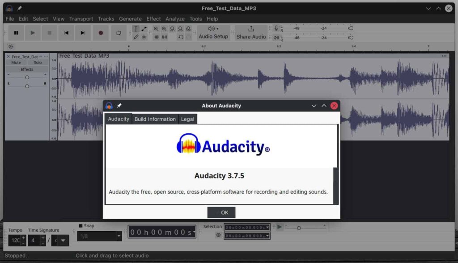Click the Share Audio button
Viewport: 458px width, 263px height.
pos(251,33)
